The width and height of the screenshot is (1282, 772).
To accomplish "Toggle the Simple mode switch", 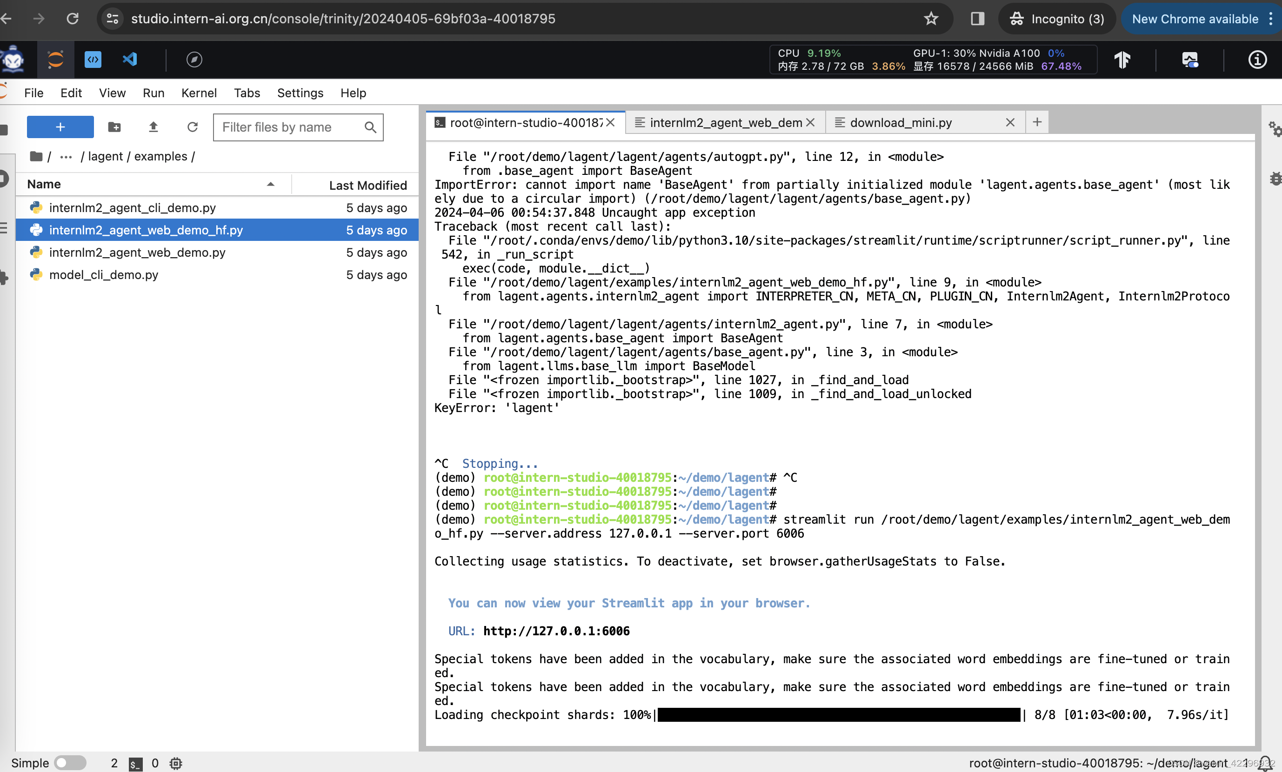I will click(70, 763).
